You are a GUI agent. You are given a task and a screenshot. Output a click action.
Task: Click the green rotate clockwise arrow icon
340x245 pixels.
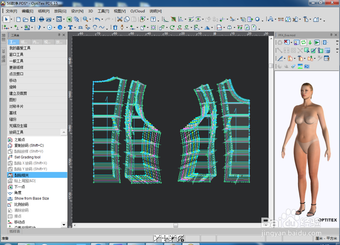point(172,27)
